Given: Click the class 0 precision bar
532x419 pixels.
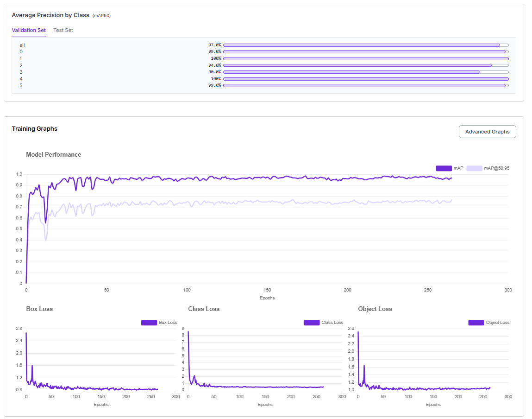Looking at the screenshot, I should pos(365,51).
